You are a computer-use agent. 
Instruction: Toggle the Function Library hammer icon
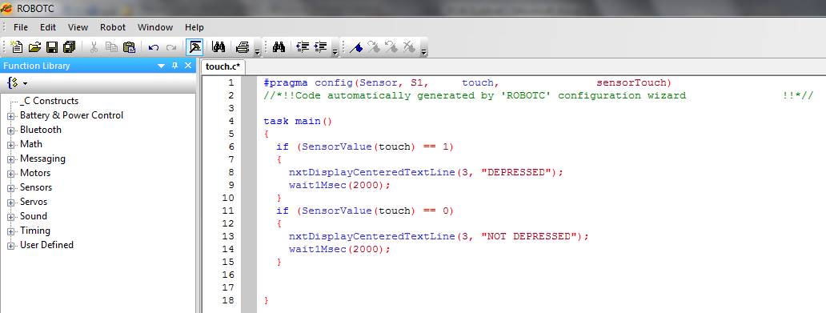pyautogui.click(x=195, y=47)
